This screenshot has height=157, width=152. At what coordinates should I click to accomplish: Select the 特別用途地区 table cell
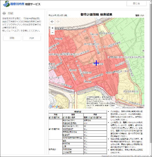pos(73,129)
